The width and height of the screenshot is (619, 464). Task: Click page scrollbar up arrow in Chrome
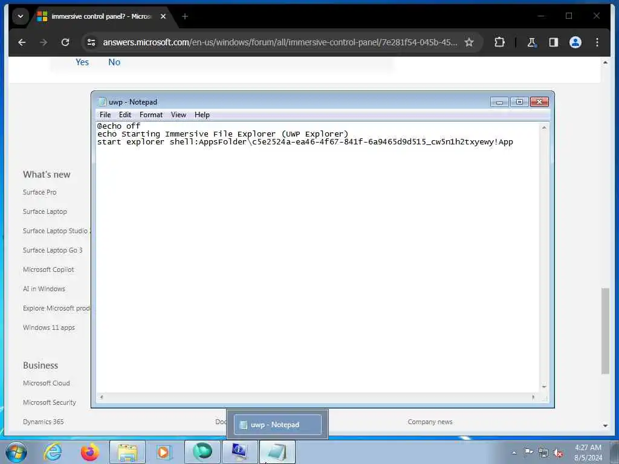605,62
